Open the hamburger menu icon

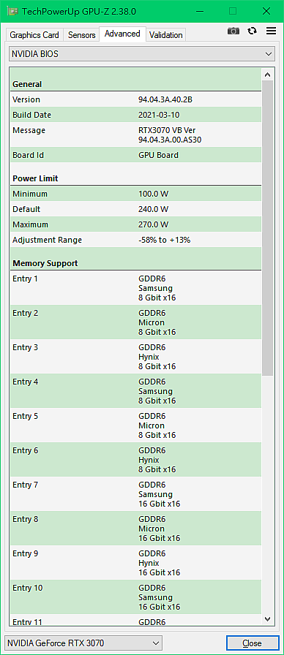click(271, 31)
